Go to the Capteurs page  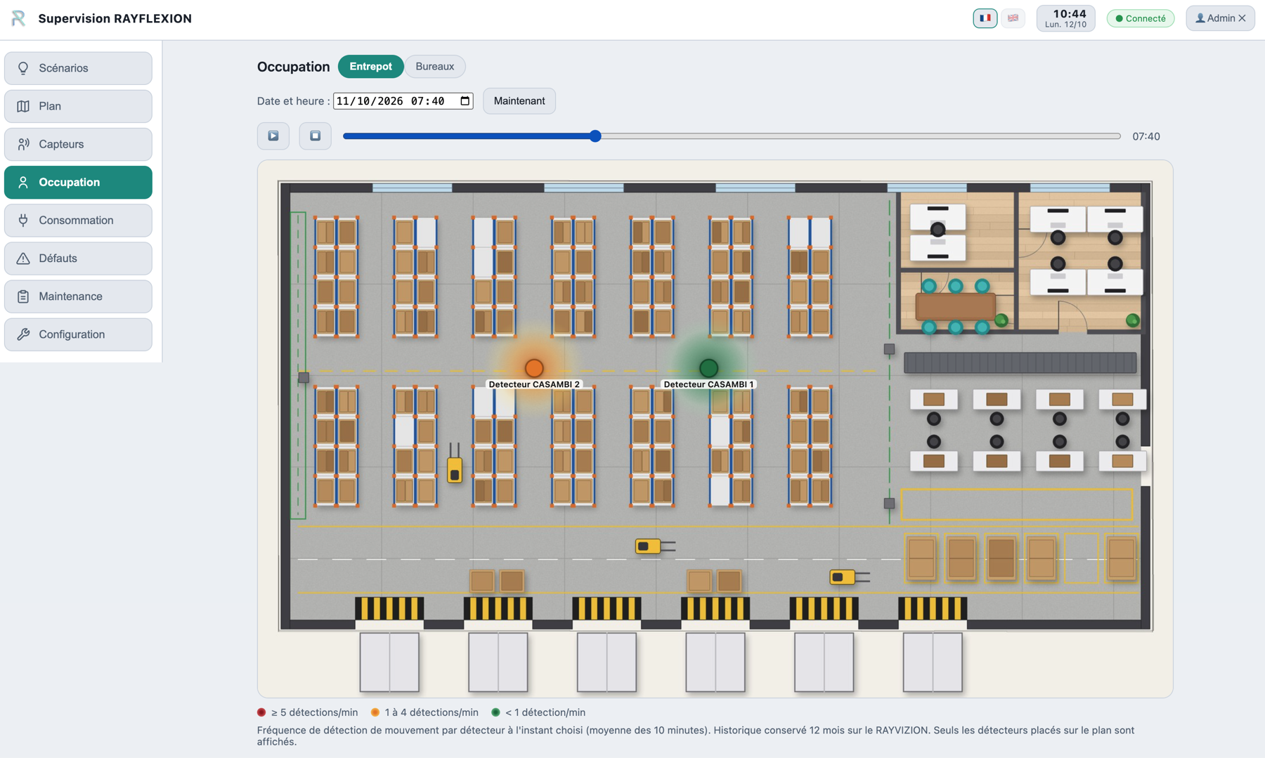[78, 144]
